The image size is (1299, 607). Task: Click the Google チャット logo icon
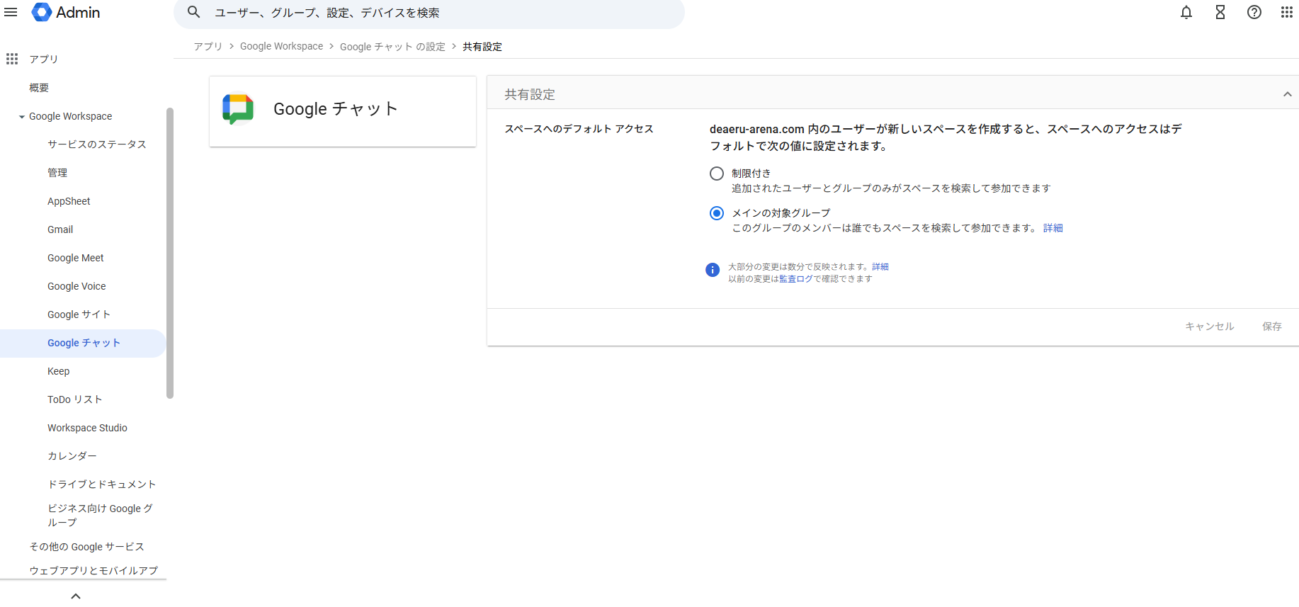click(x=238, y=109)
